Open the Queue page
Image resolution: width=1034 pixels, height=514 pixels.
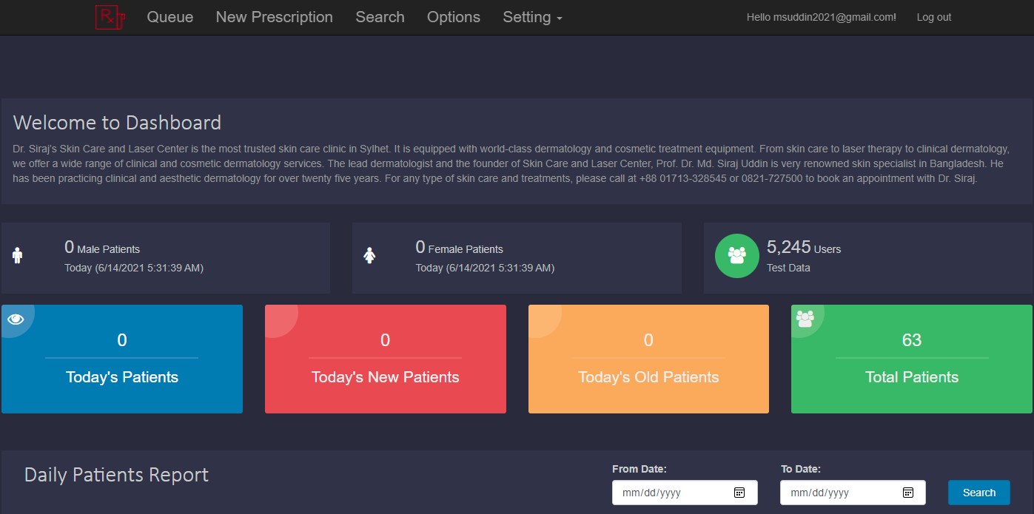[170, 17]
